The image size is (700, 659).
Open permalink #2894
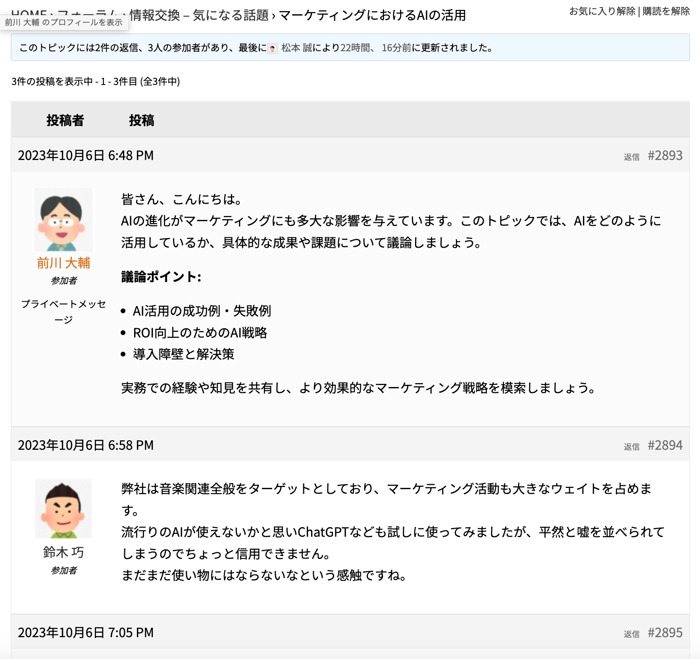click(665, 445)
